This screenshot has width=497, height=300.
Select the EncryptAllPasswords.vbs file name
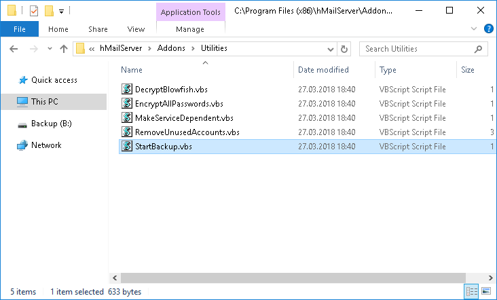click(x=179, y=104)
